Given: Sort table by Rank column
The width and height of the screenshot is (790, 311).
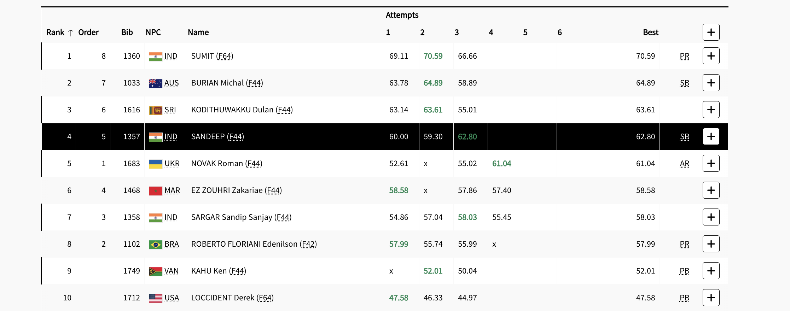Looking at the screenshot, I should (56, 33).
